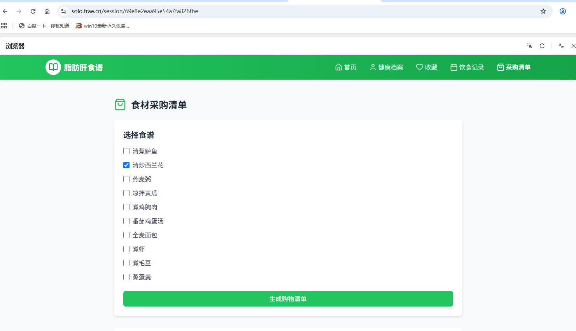Open the Chrome profile account icon

pyautogui.click(x=562, y=11)
